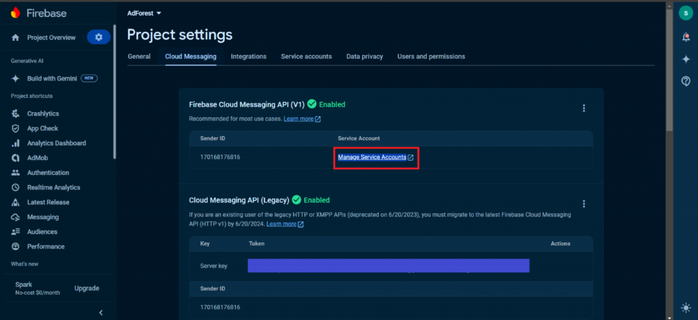Image resolution: width=698 pixels, height=320 pixels.
Task: Click the Token column header
Action: click(257, 244)
